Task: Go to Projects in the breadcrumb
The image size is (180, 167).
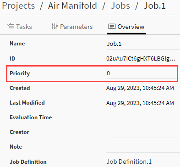Action: 18,6
